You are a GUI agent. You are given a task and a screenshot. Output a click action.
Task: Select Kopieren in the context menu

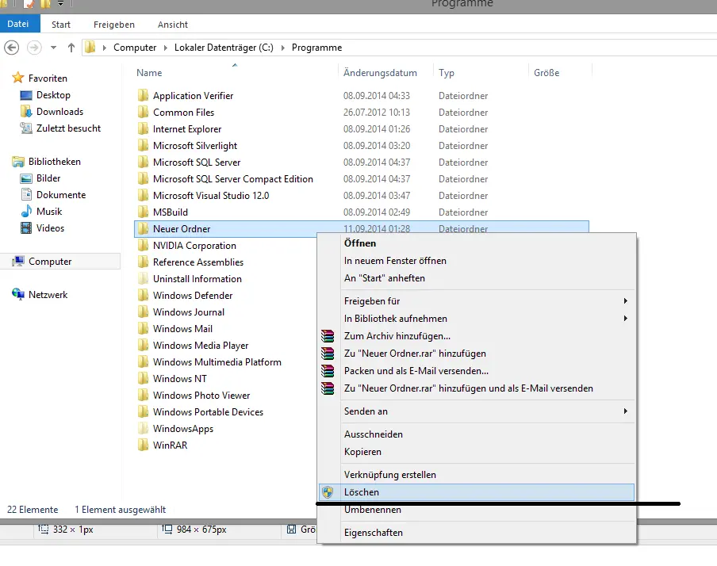[x=362, y=452]
